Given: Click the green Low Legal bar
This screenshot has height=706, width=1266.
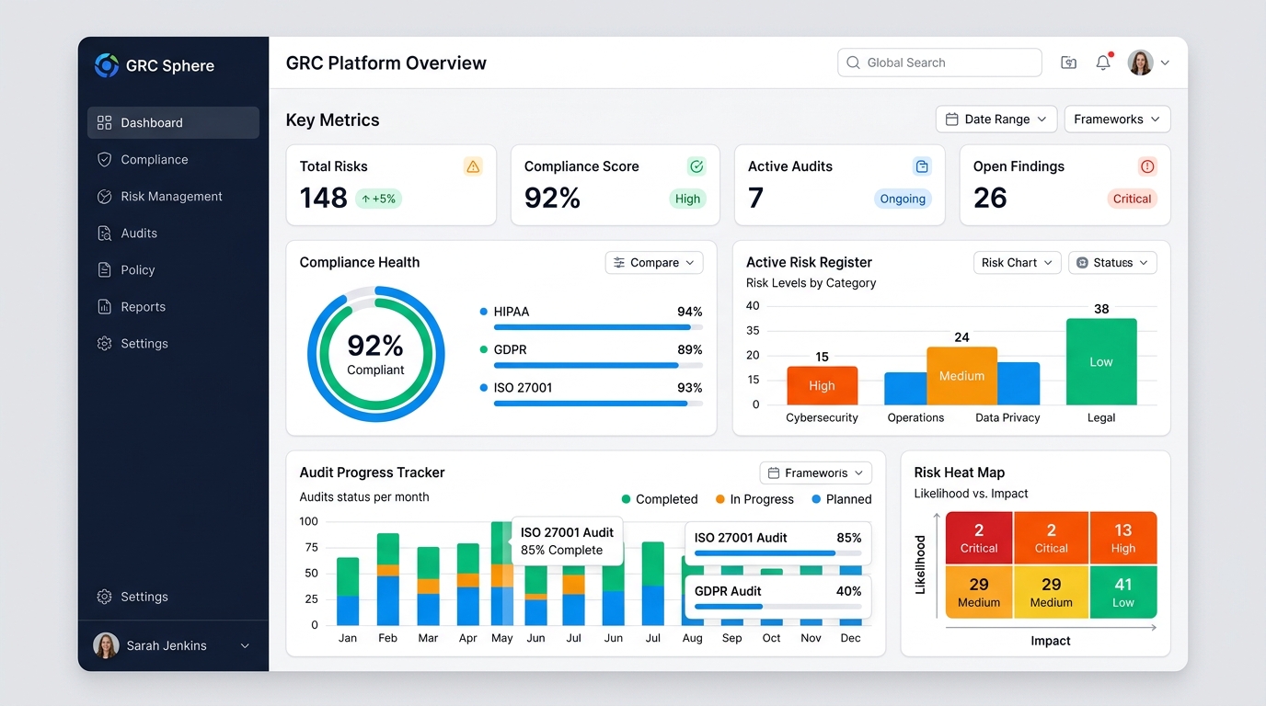Looking at the screenshot, I should (1101, 361).
